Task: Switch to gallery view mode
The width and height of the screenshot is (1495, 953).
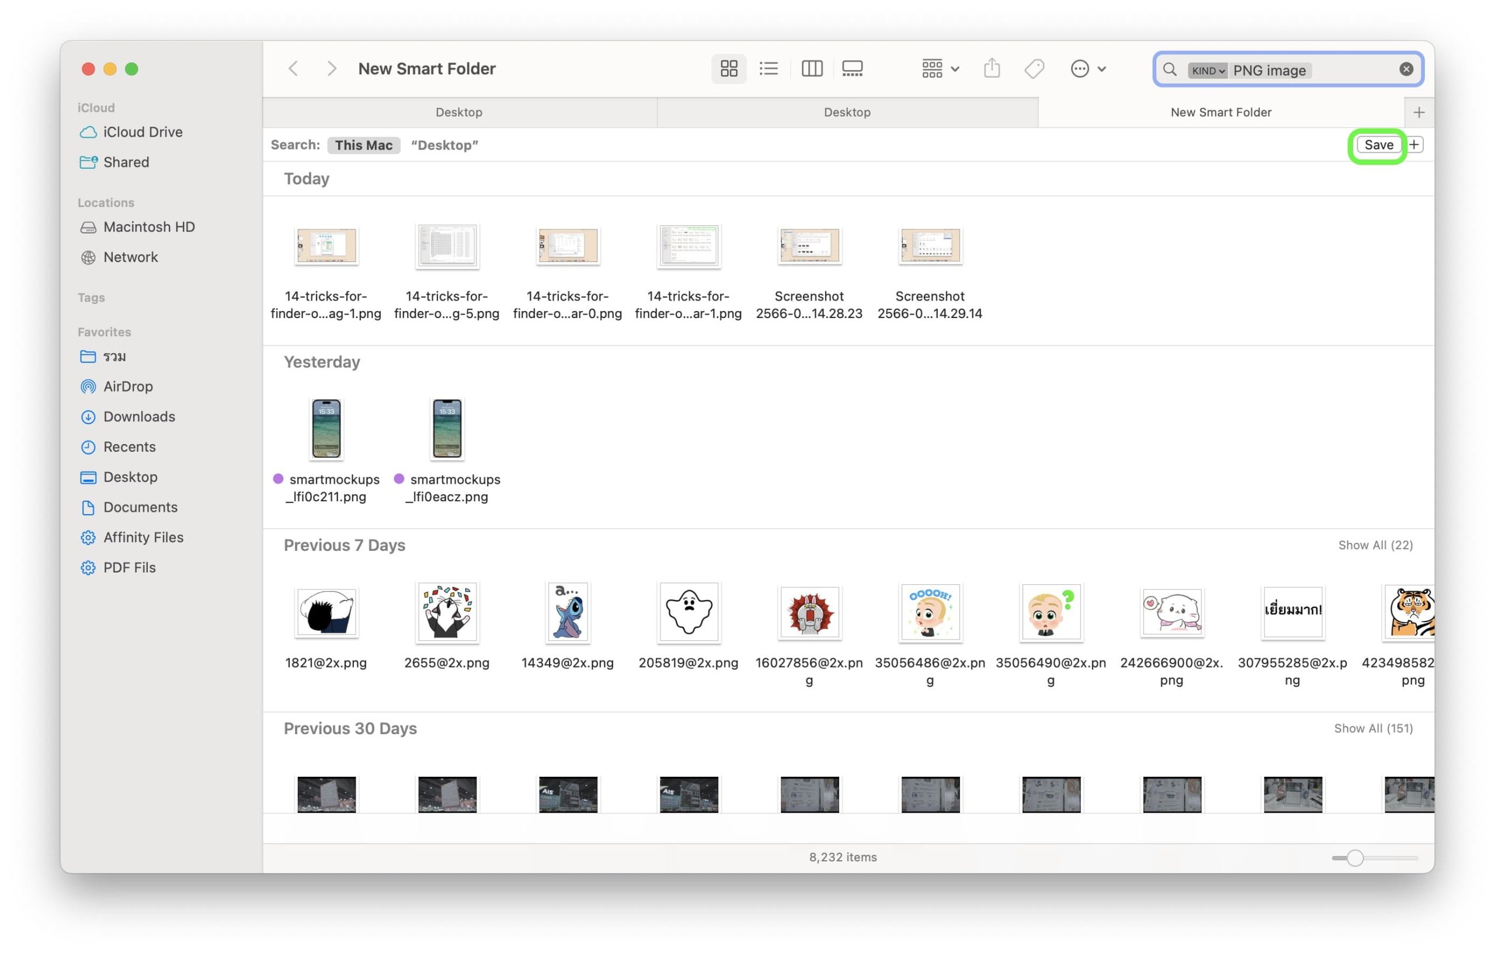Action: pos(852,68)
